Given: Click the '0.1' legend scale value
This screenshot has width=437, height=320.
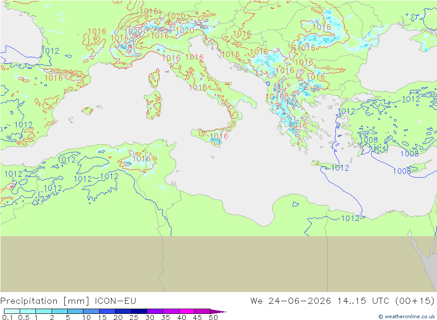Looking at the screenshot, I should tap(7, 317).
